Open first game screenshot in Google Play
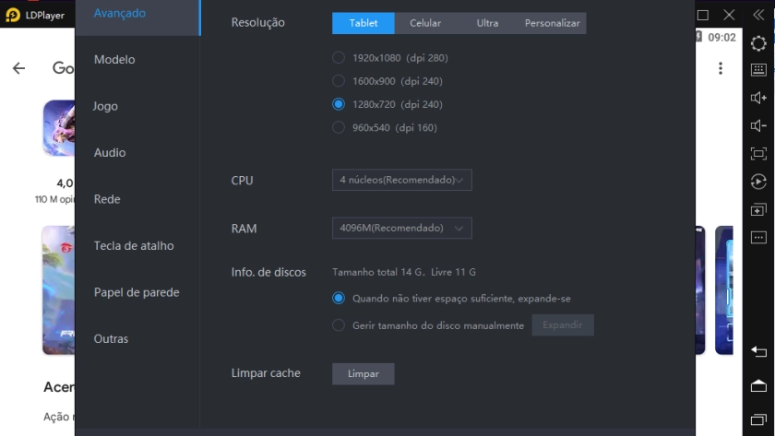The width and height of the screenshot is (775, 436). coord(58,290)
